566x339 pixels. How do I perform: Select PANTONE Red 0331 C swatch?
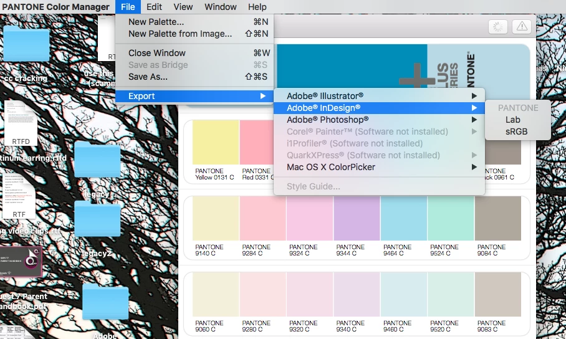click(x=257, y=142)
